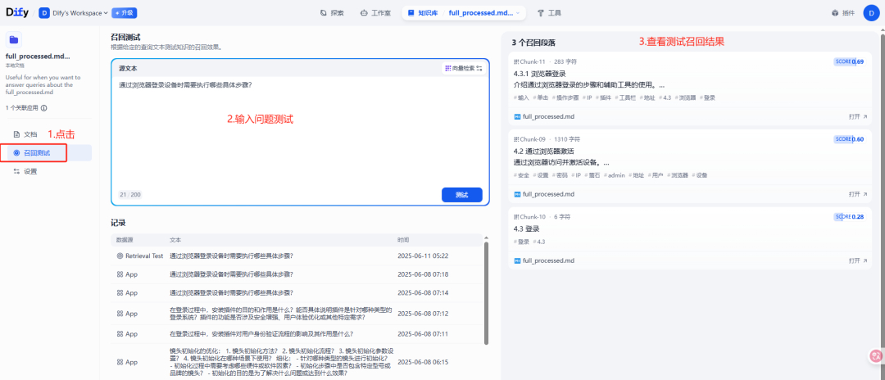Click the records list scrollbar

pos(485,294)
